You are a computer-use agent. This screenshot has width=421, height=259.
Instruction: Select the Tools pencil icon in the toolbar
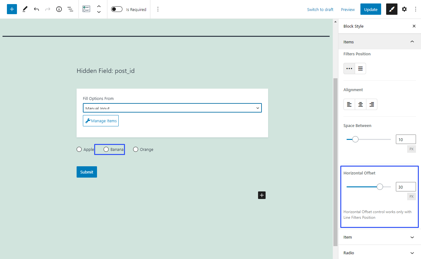click(x=25, y=9)
